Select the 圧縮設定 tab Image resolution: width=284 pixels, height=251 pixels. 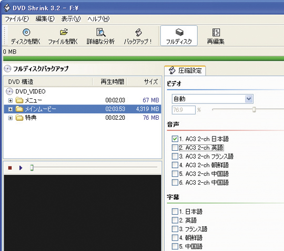[x=185, y=70]
